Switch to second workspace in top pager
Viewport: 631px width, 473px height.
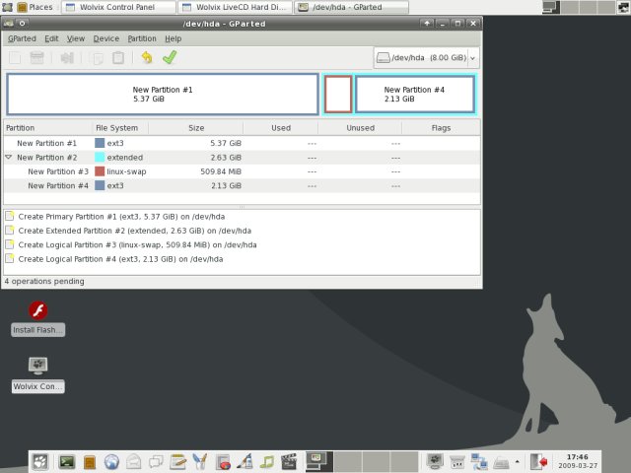click(x=570, y=7)
